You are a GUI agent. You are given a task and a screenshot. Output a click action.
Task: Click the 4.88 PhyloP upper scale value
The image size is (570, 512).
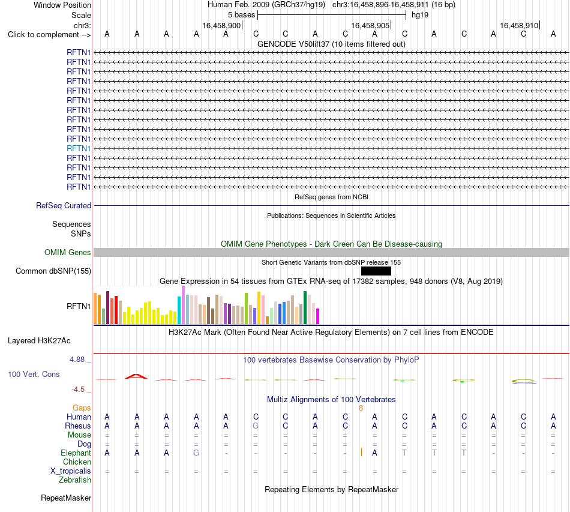pos(77,360)
